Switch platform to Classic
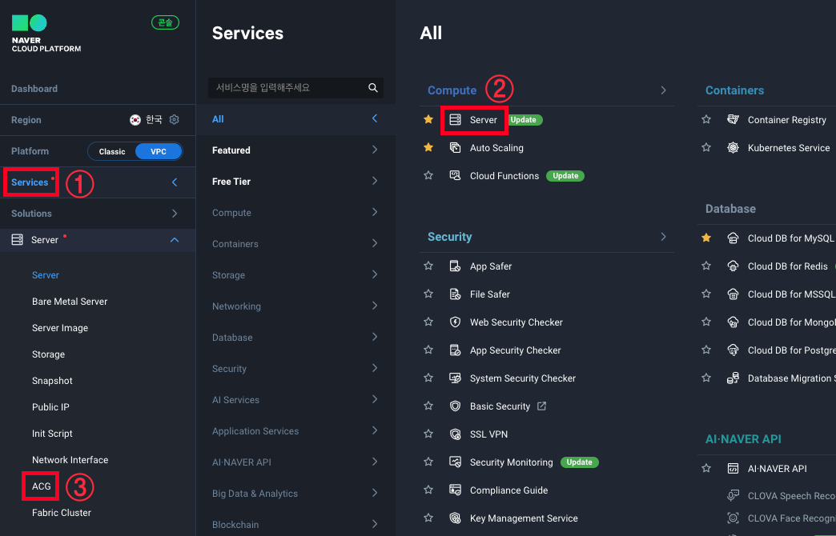 click(x=112, y=151)
